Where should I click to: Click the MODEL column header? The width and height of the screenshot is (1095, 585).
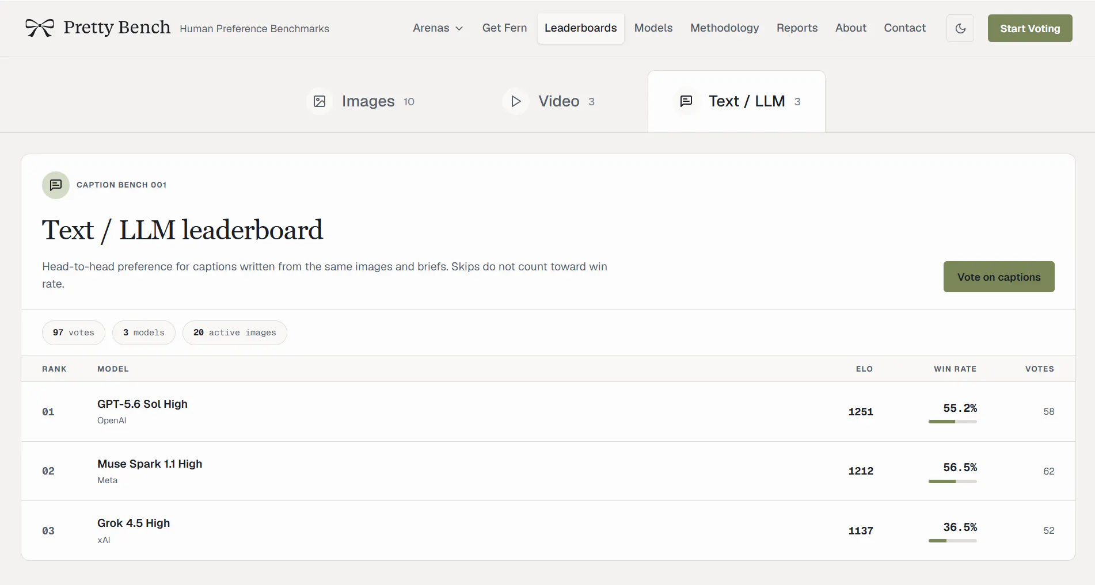pyautogui.click(x=113, y=369)
